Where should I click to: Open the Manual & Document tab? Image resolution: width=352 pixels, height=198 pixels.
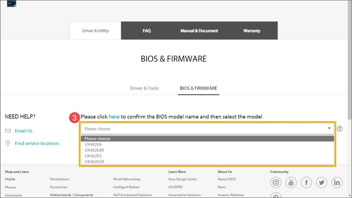coord(199,31)
